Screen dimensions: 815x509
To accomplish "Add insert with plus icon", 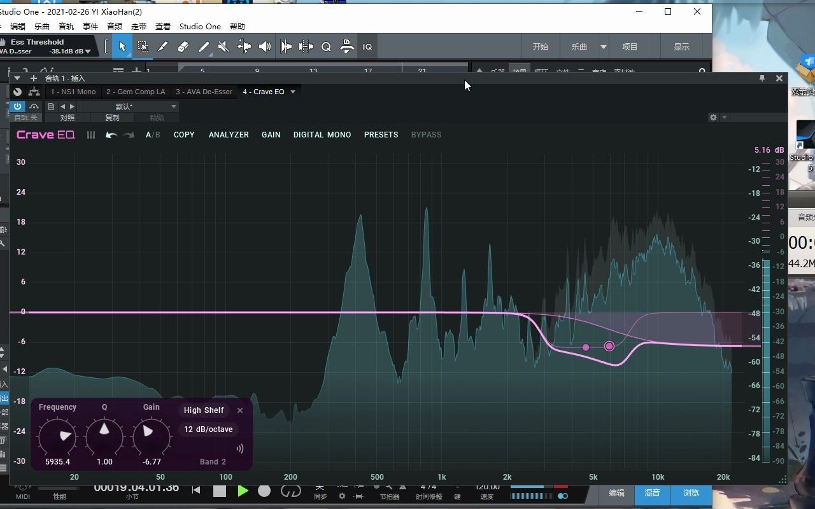I will coord(34,78).
